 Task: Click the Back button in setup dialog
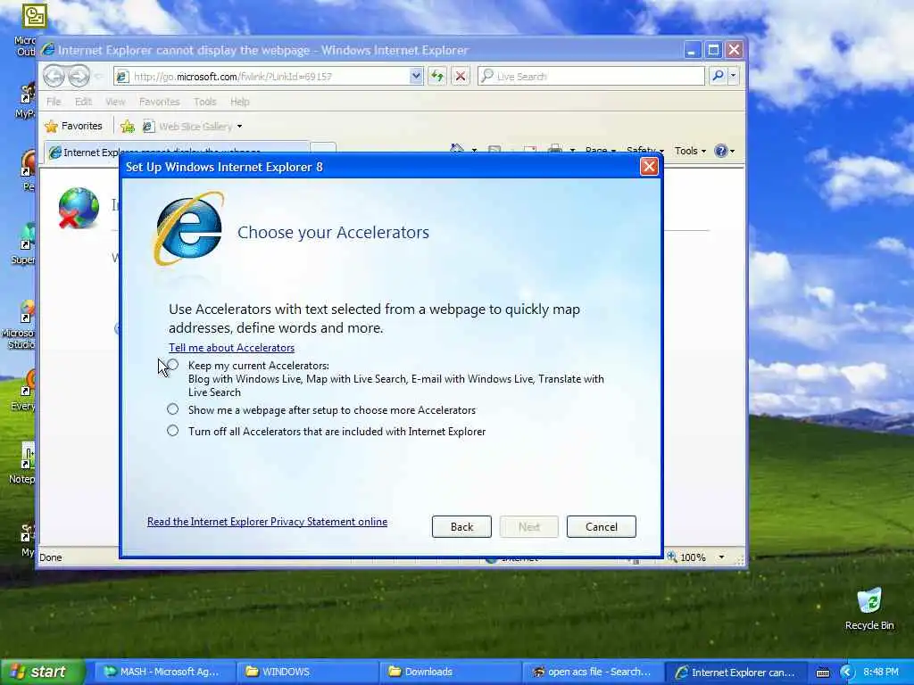pos(461,526)
